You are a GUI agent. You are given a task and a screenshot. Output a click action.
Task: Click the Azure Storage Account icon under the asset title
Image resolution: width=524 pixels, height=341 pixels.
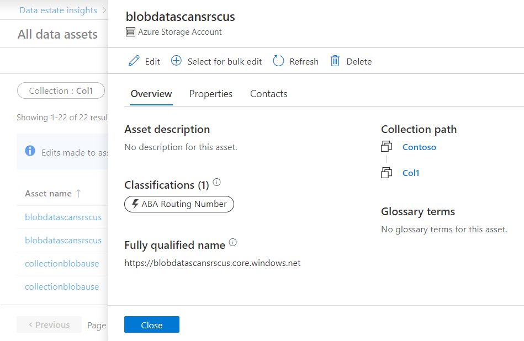130,31
